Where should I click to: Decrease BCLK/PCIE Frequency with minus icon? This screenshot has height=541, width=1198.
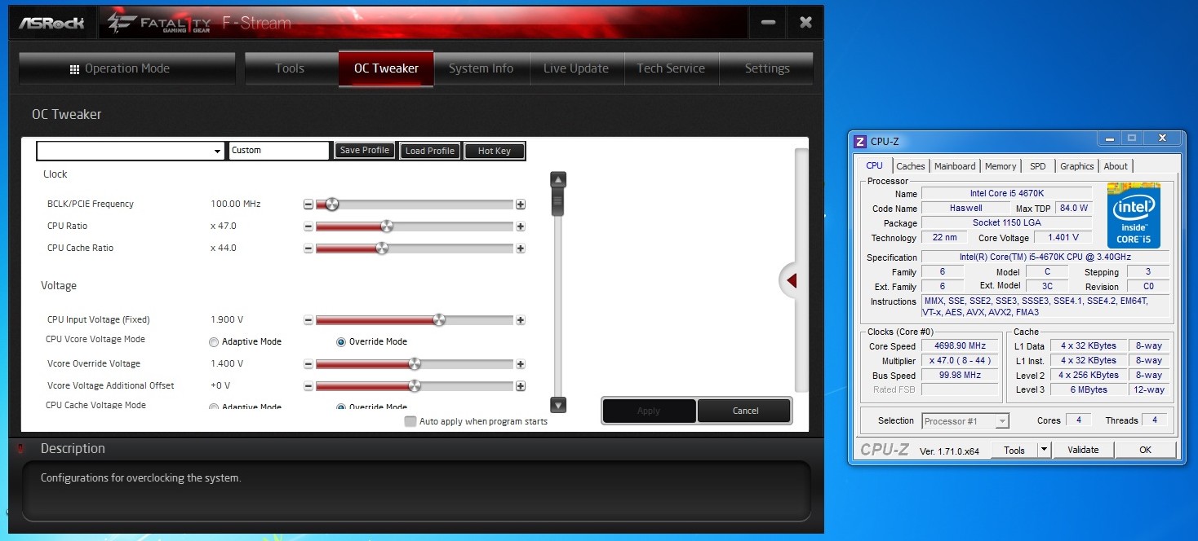tap(308, 205)
